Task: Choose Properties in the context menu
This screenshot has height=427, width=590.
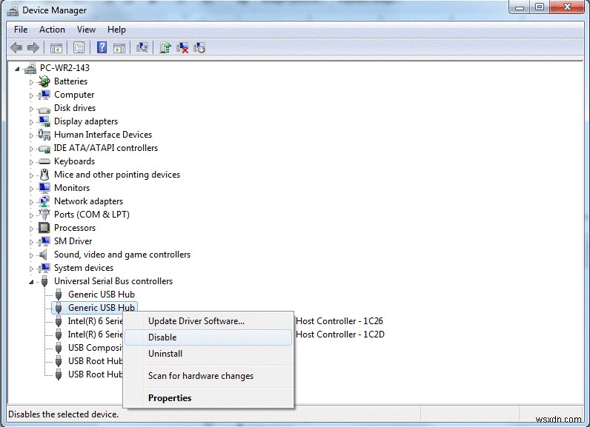Action: coord(208,398)
